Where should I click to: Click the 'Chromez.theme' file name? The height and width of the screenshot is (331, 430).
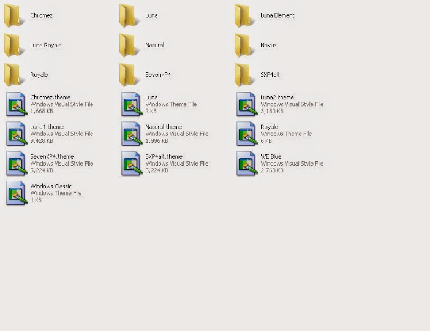[x=50, y=97]
